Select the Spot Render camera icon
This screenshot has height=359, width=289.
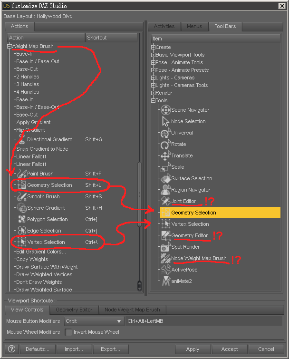tap(165, 247)
